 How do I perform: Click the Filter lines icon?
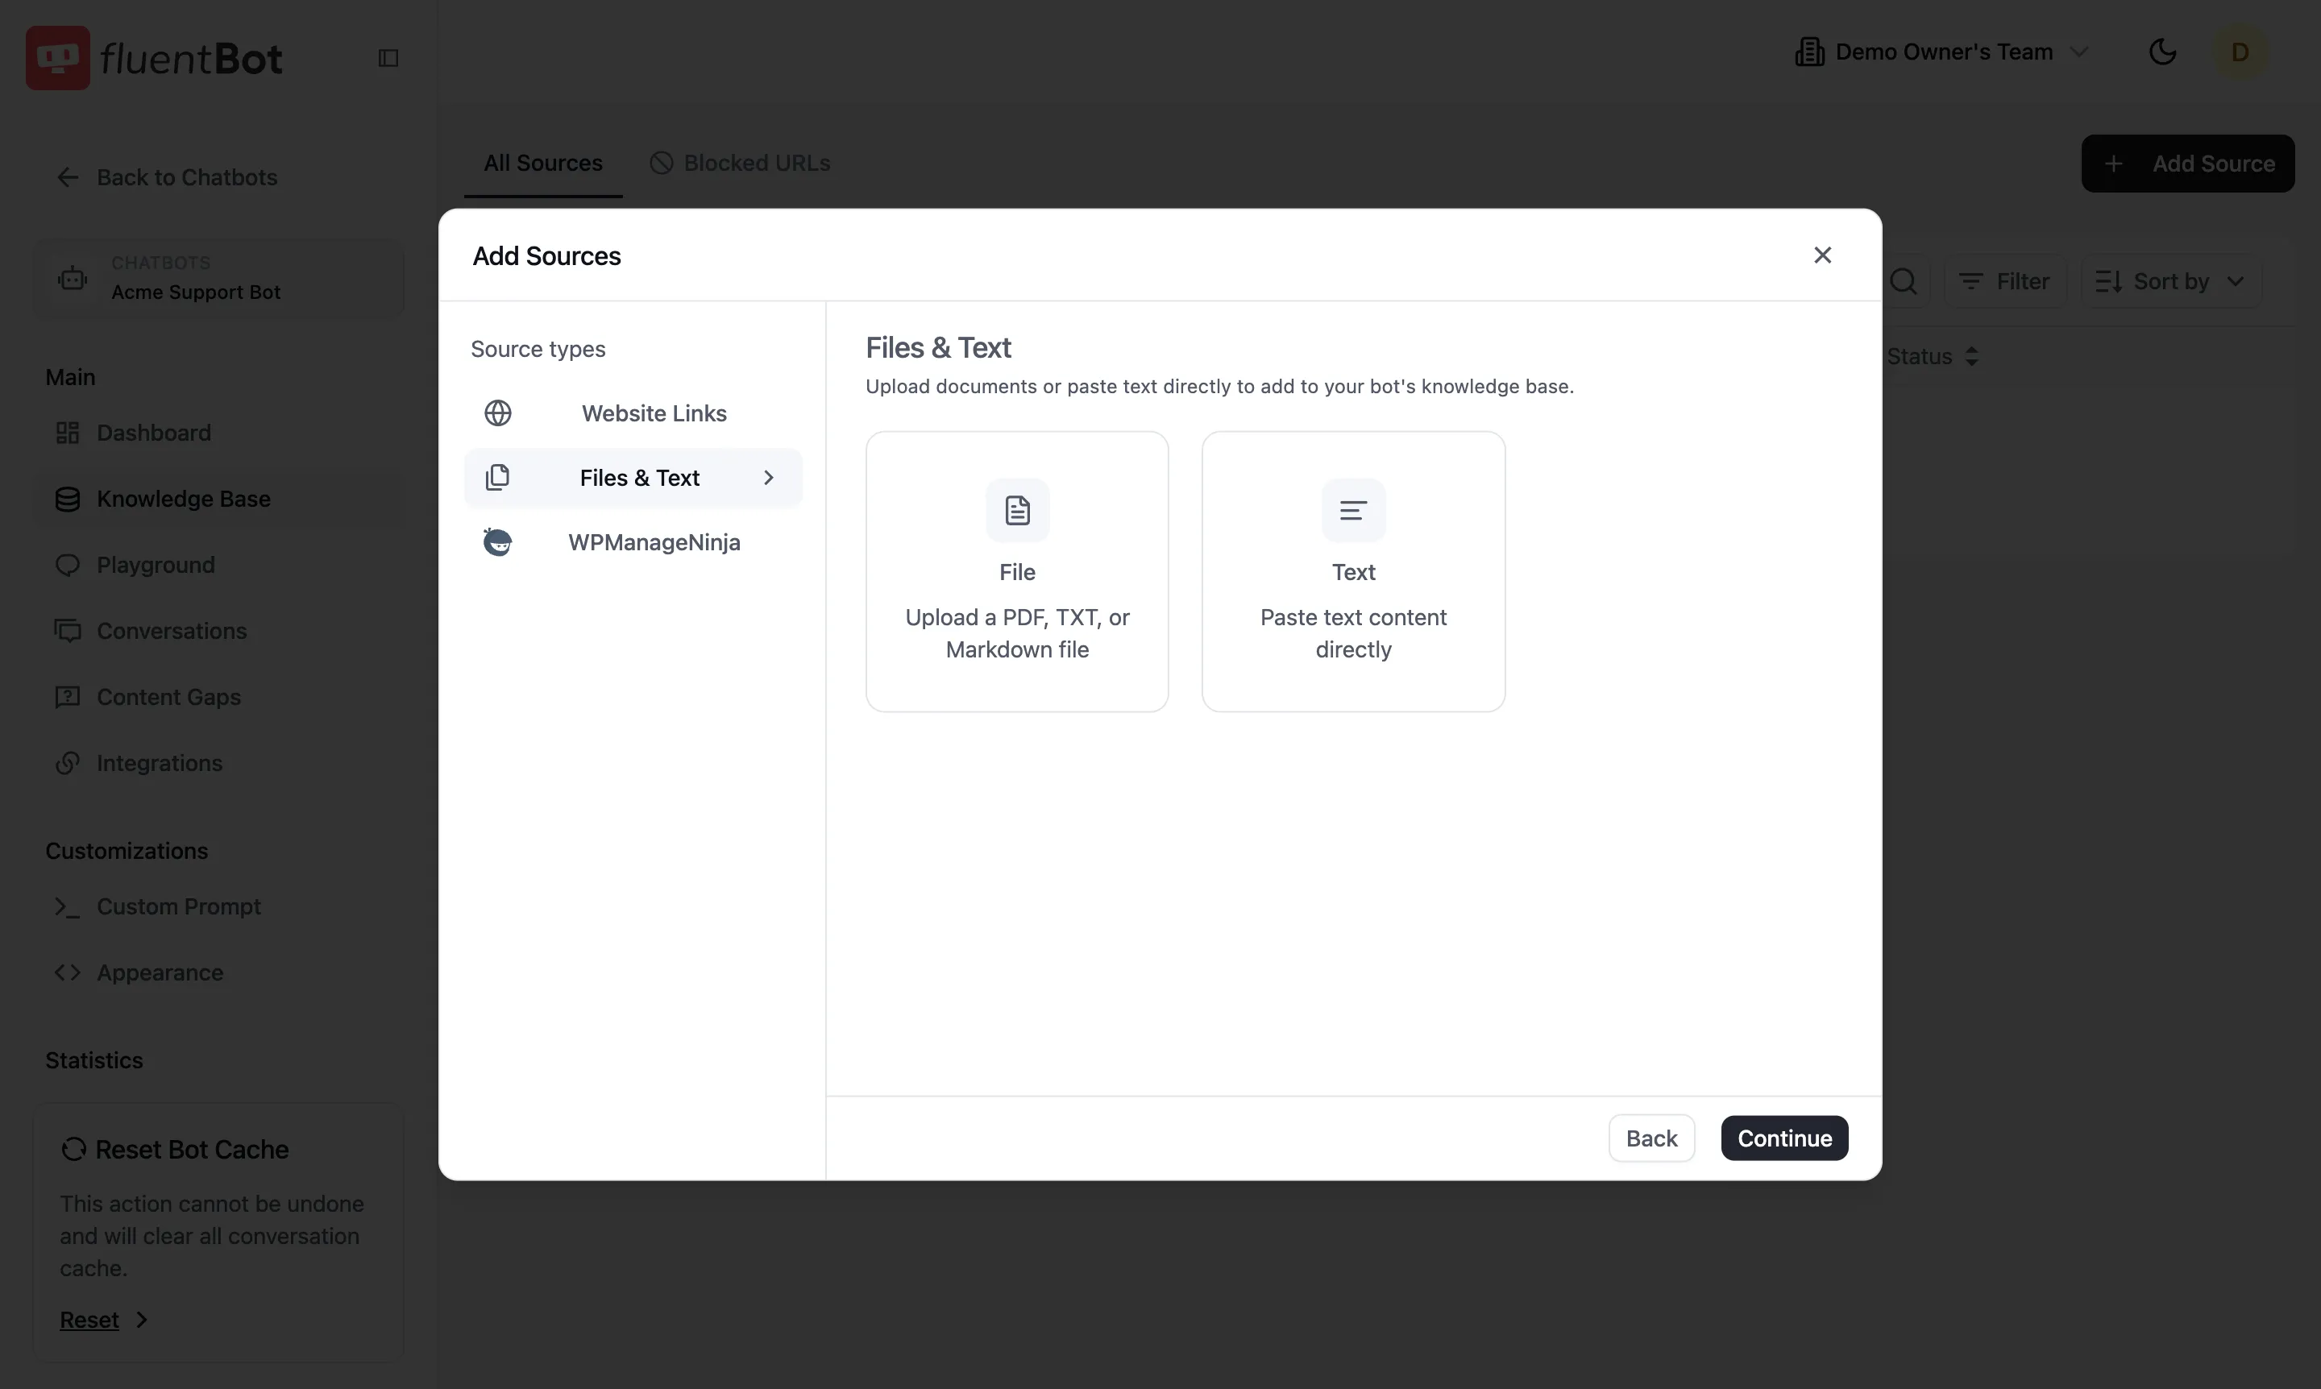point(1971,281)
